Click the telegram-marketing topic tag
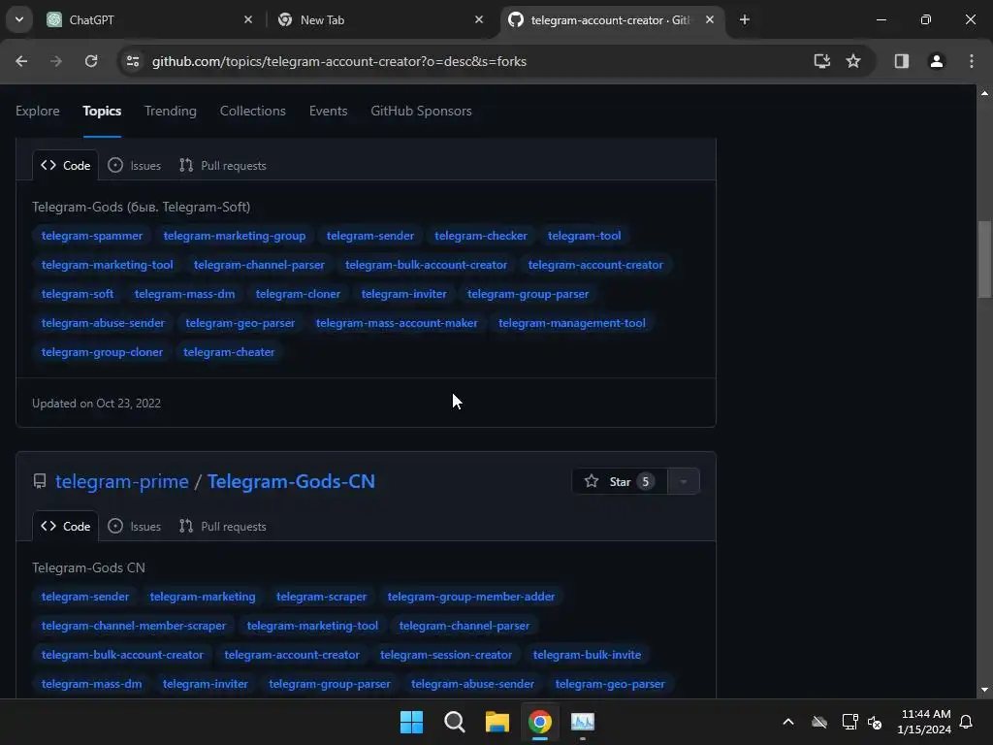Screen dimensions: 993x745 [203, 597]
